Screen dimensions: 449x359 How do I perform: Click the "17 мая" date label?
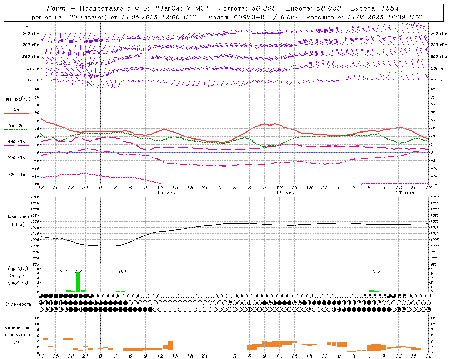pyautogui.click(x=405, y=192)
